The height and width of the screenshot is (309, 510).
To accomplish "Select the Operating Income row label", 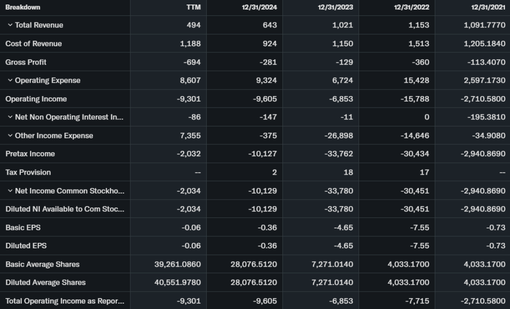I will (x=36, y=99).
